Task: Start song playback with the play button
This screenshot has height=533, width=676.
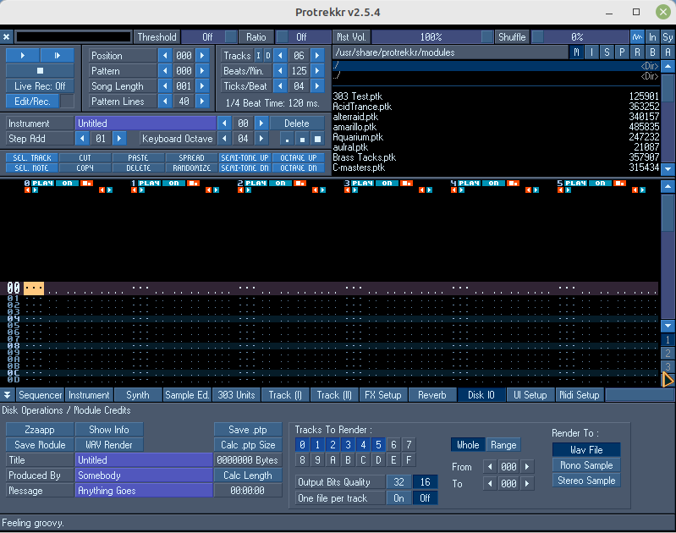Action: point(23,55)
